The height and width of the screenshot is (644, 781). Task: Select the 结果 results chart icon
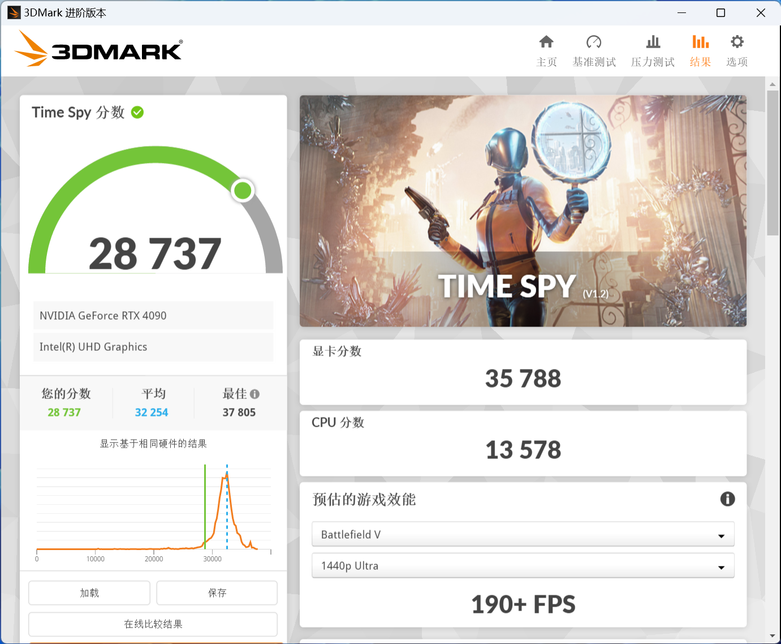point(700,42)
